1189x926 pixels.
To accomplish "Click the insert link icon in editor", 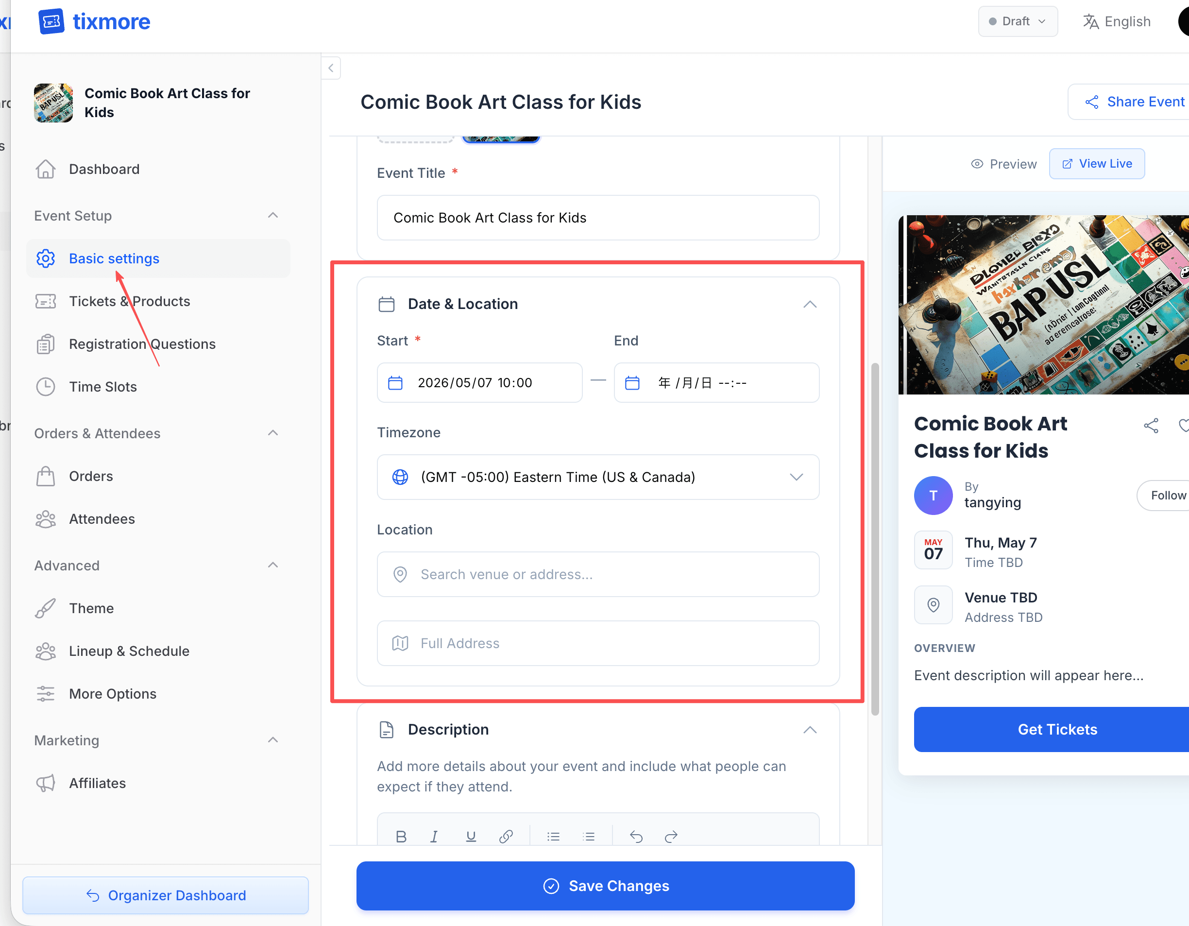I will tap(506, 837).
